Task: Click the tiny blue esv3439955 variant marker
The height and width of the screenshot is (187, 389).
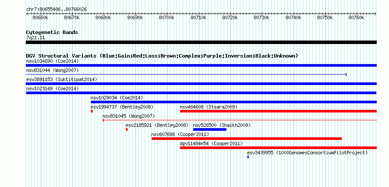Action: pos(248,157)
